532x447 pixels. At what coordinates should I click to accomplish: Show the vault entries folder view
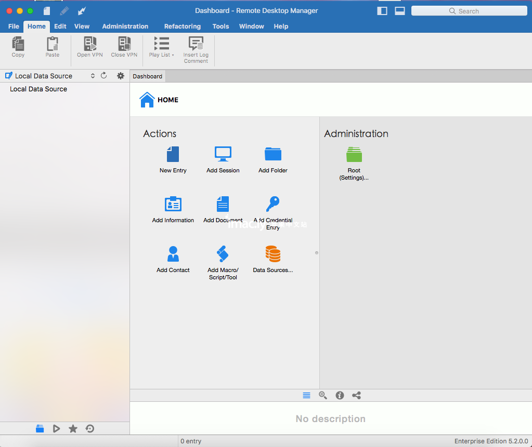(x=40, y=429)
